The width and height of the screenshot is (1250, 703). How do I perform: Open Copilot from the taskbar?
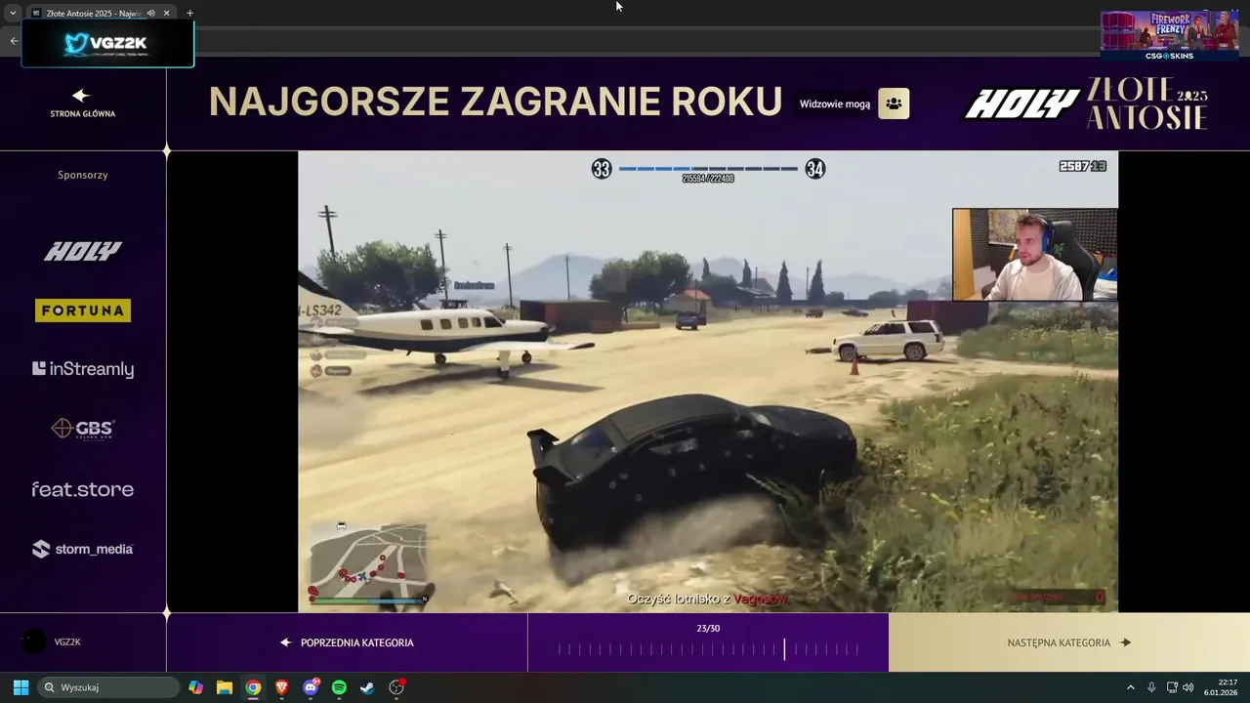(x=195, y=687)
